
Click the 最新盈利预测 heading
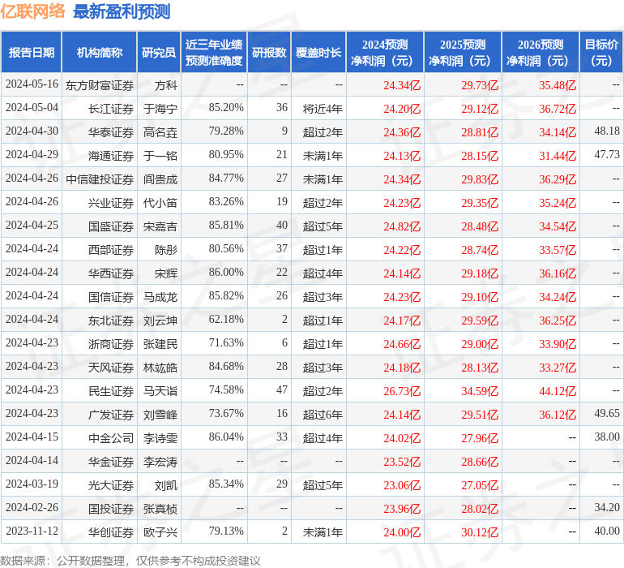tap(122, 11)
